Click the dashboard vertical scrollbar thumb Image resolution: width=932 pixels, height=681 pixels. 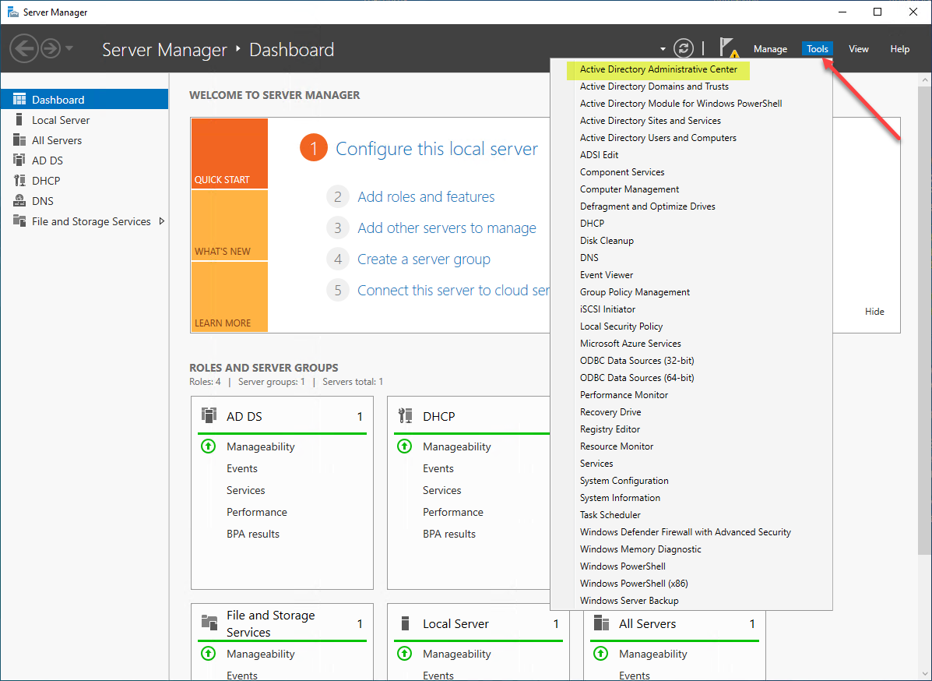924,320
